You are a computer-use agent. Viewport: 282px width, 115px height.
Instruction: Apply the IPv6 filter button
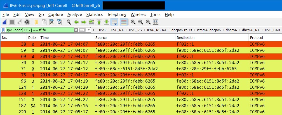coord(102,30)
